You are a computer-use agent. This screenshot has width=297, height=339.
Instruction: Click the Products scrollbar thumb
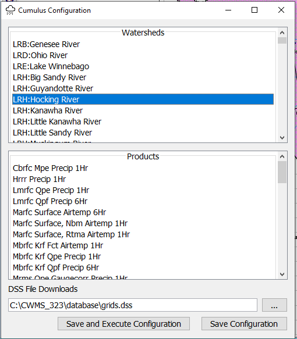point(282,172)
